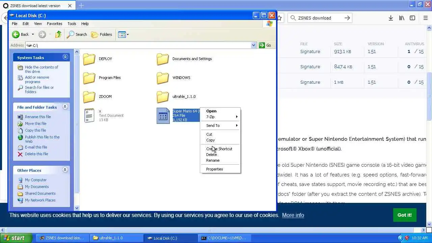Open the More info cookie link
The height and width of the screenshot is (243, 432).
pyautogui.click(x=293, y=215)
